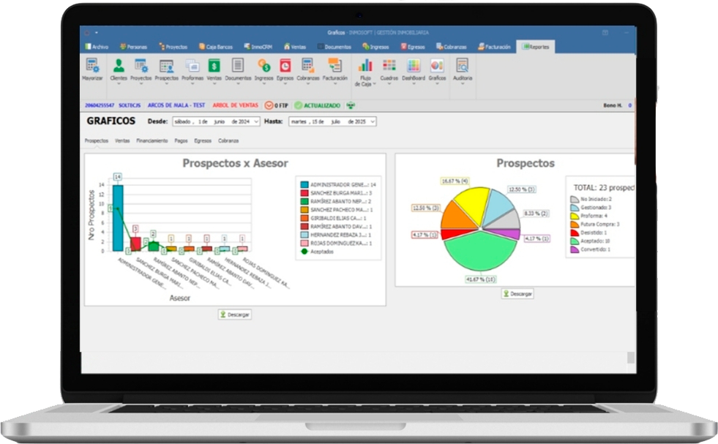Switch to the Caja Bancos ribbon tab

pos(216,47)
